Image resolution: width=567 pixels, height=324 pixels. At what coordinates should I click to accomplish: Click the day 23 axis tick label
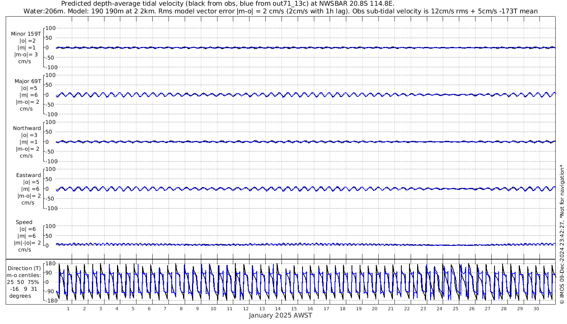click(x=423, y=309)
